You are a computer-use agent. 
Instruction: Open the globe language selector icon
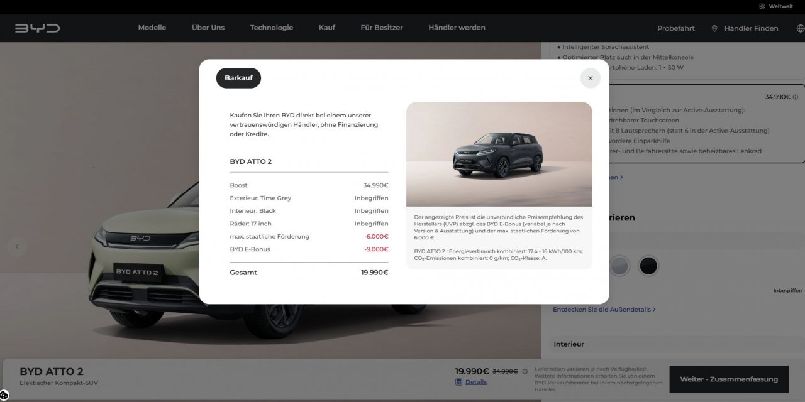pyautogui.click(x=800, y=28)
